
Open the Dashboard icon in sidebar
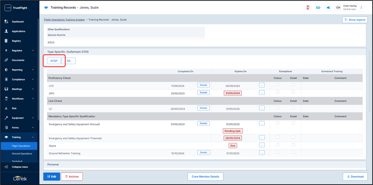pyautogui.click(x=6, y=22)
